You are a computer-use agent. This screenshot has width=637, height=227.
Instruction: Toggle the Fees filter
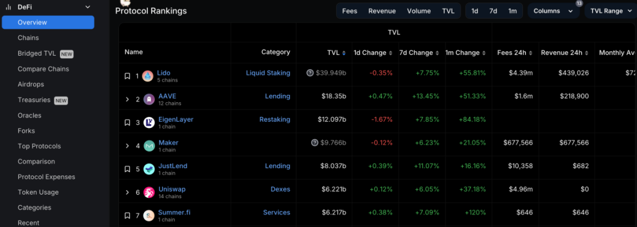(349, 11)
